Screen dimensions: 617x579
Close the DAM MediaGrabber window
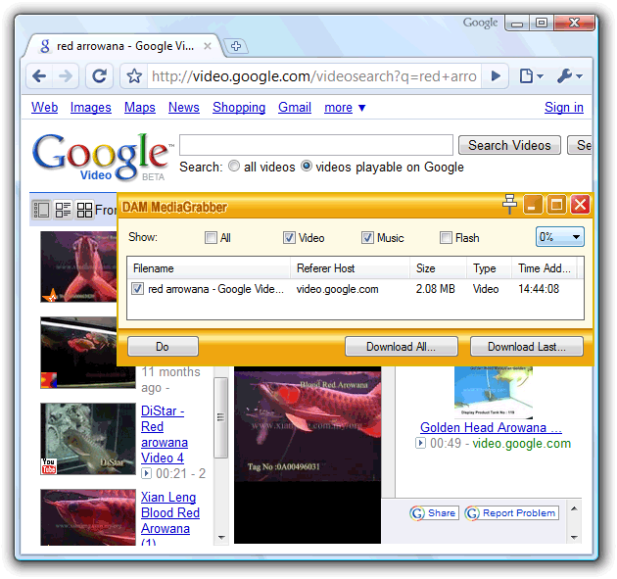[580, 205]
